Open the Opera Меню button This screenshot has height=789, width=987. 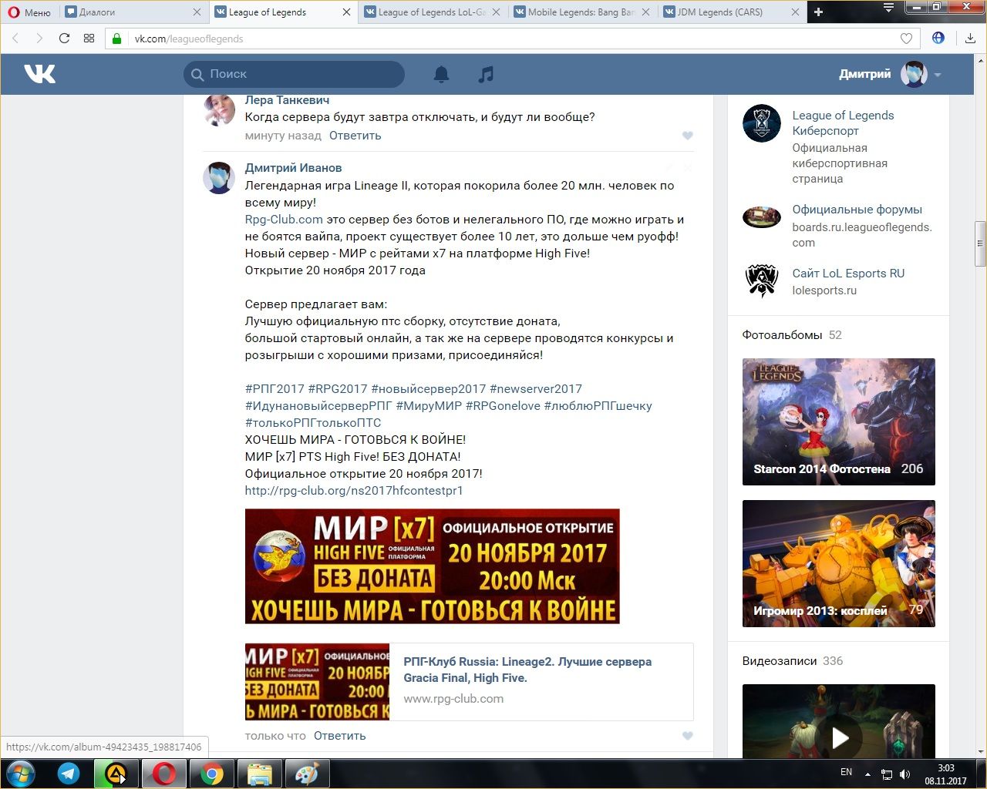pyautogui.click(x=29, y=12)
